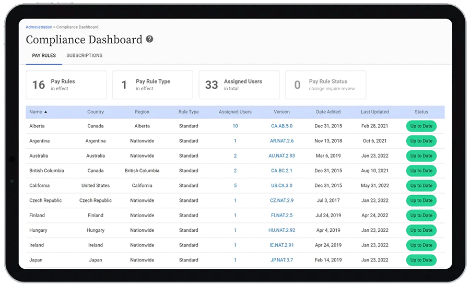Switch to the SUBSCRIPTIONS tab
This screenshot has height=286, width=470.
click(84, 55)
